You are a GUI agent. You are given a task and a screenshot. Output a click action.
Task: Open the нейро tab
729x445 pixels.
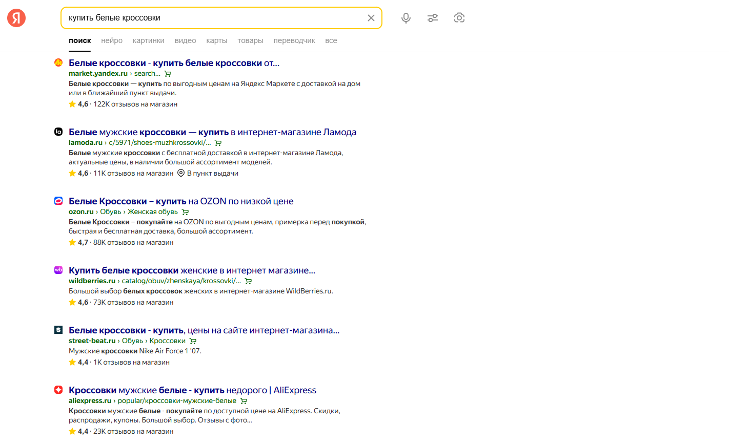click(x=112, y=40)
